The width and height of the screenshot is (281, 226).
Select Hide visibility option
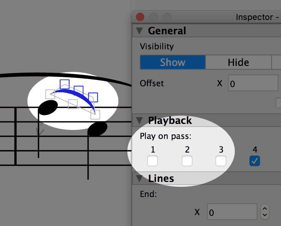[238, 62]
